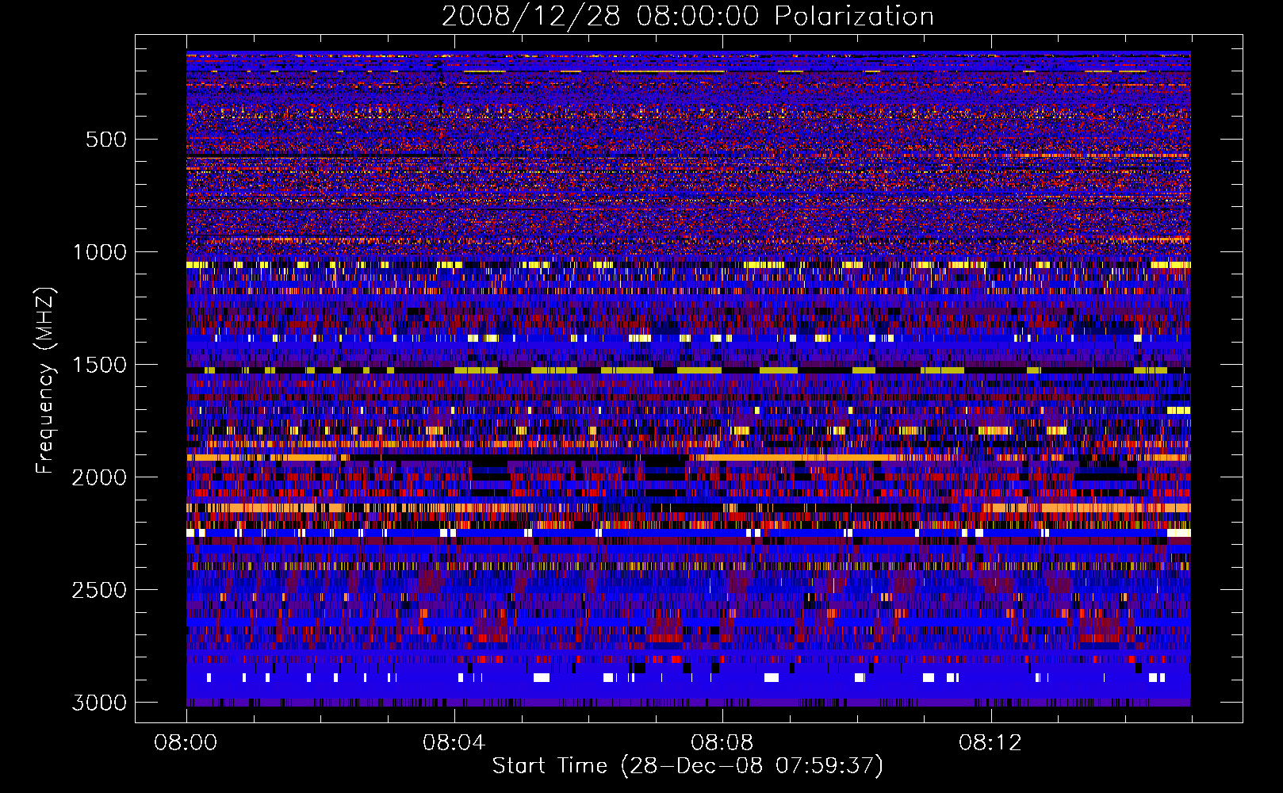
Task: Click the 2000 frequency tick label
Action: point(99,477)
